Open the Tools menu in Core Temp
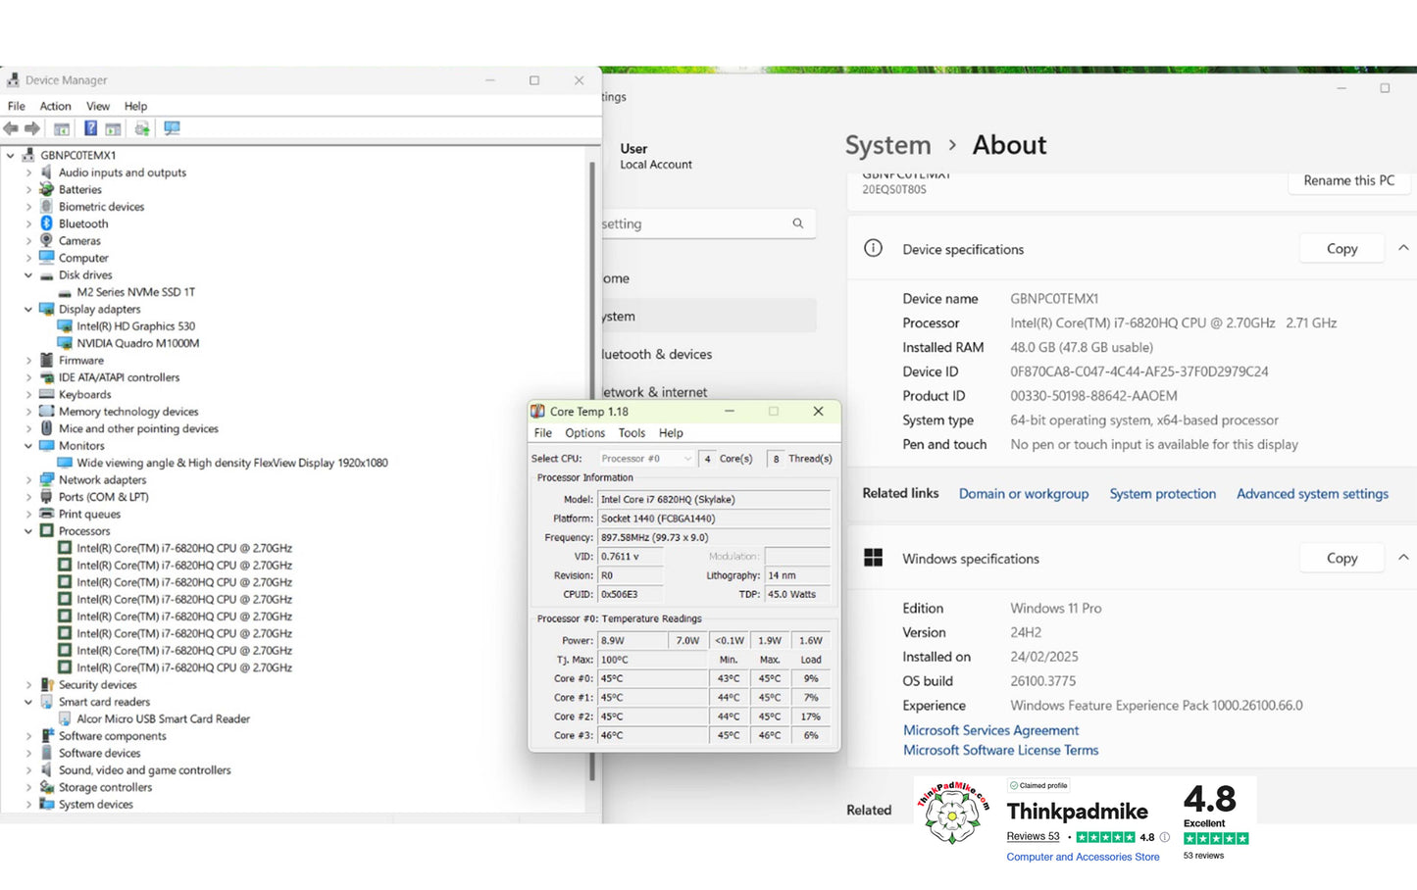 [632, 433]
